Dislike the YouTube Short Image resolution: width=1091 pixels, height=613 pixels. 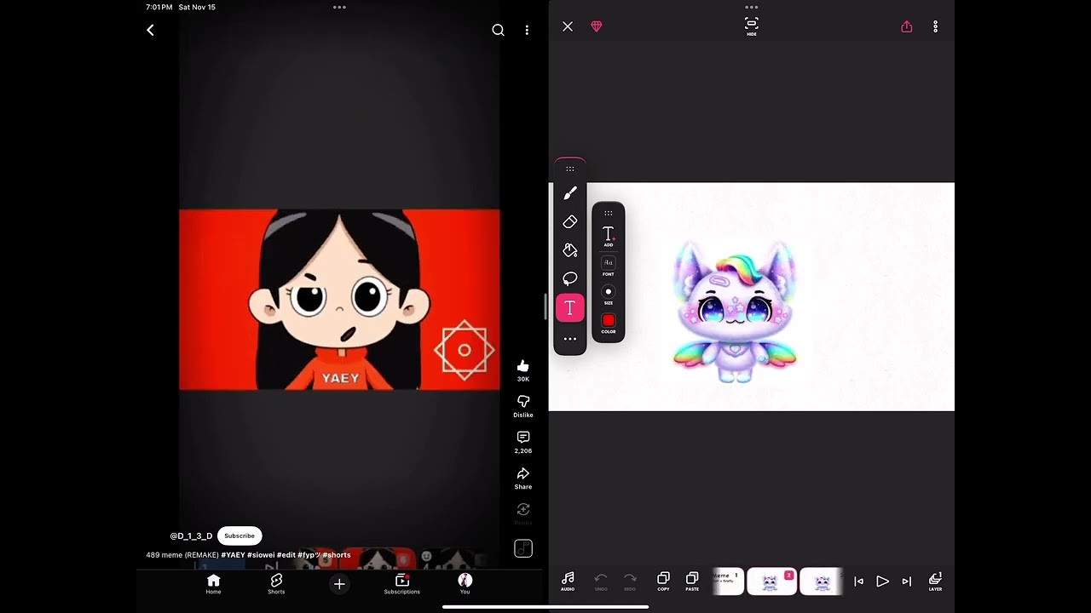pyautogui.click(x=523, y=406)
